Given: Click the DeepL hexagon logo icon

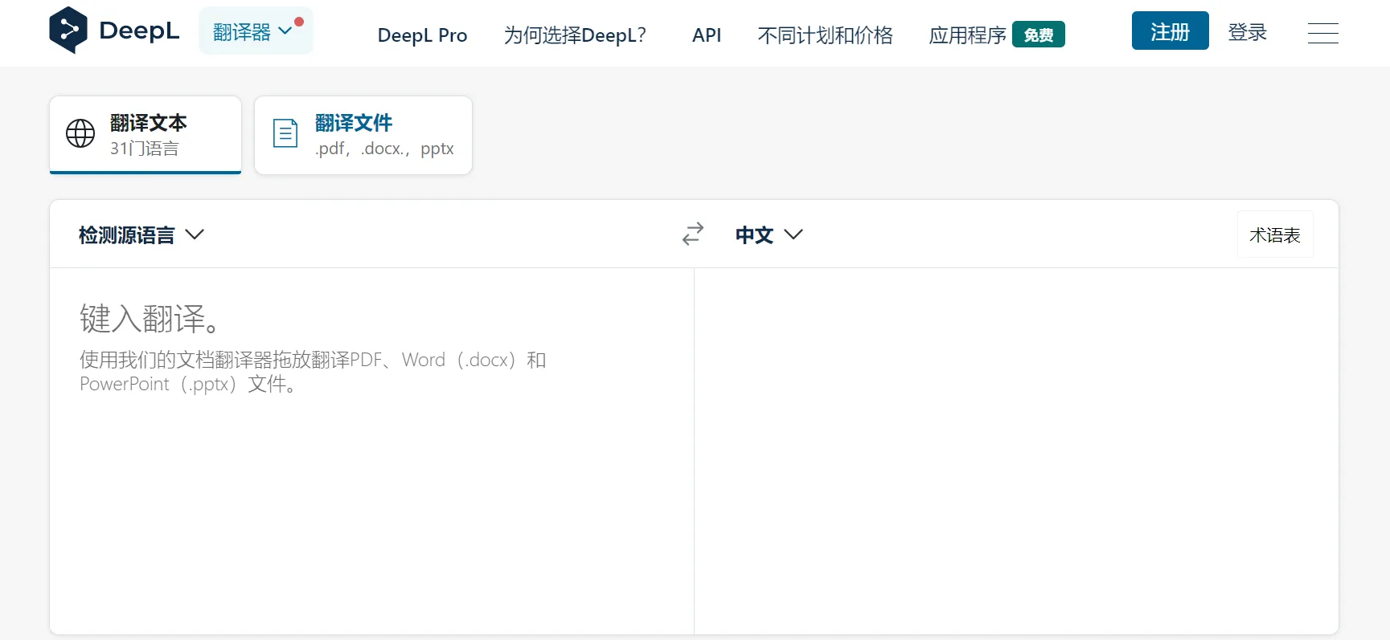Looking at the screenshot, I should pos(68,31).
